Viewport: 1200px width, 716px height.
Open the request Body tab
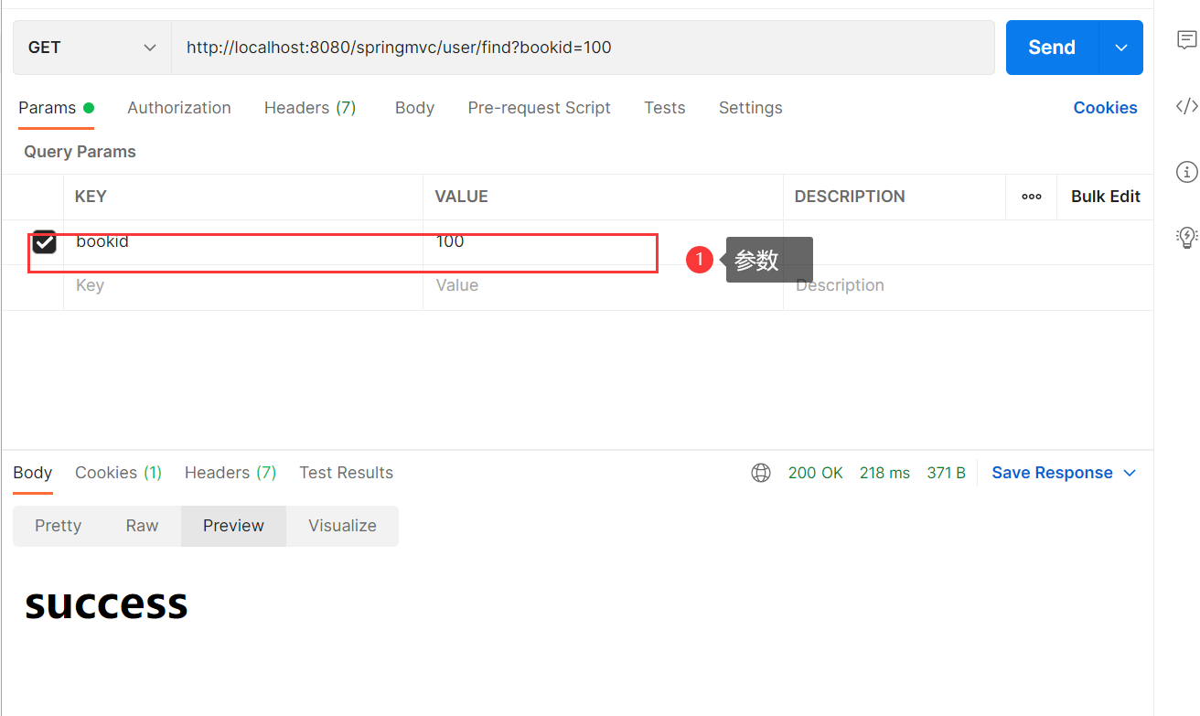pyautogui.click(x=414, y=108)
